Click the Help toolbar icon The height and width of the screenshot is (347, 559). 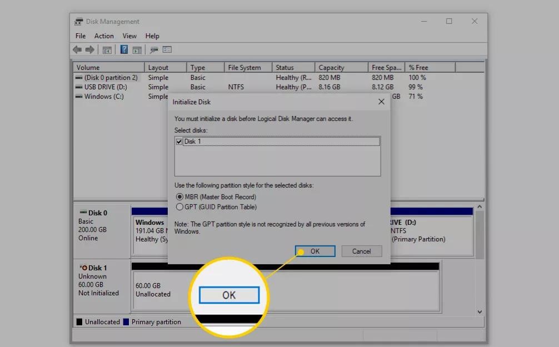[123, 49]
